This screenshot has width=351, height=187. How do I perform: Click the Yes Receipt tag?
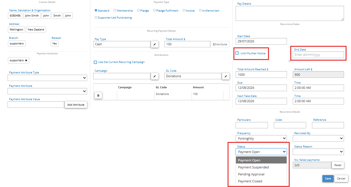coord(54,44)
